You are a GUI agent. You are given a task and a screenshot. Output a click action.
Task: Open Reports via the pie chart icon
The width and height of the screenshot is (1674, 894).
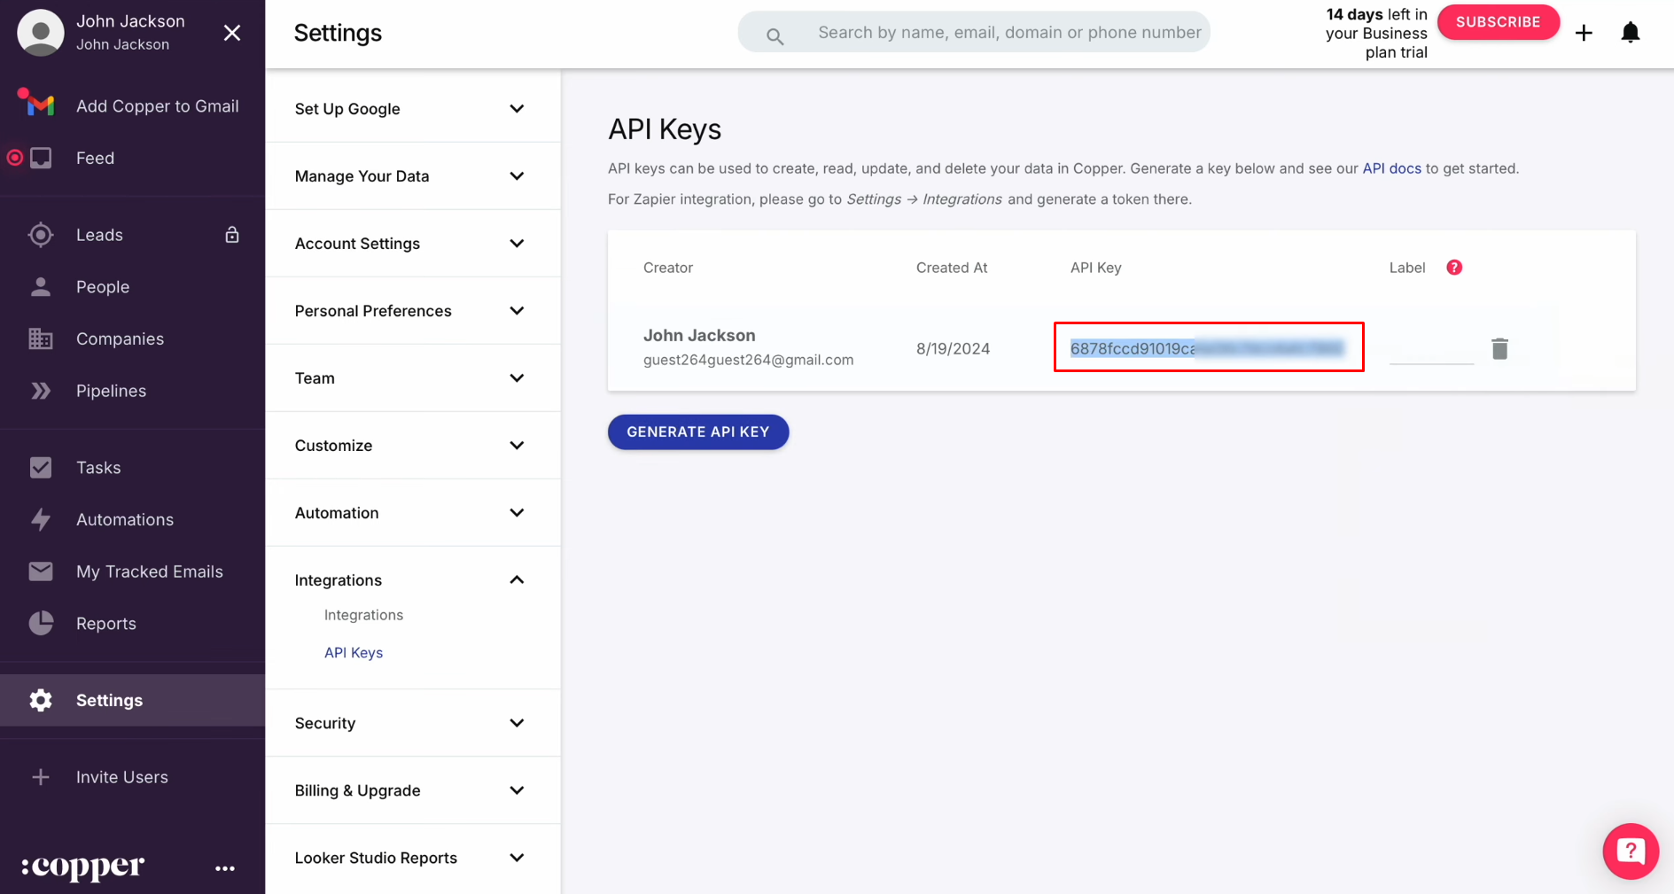(41, 624)
